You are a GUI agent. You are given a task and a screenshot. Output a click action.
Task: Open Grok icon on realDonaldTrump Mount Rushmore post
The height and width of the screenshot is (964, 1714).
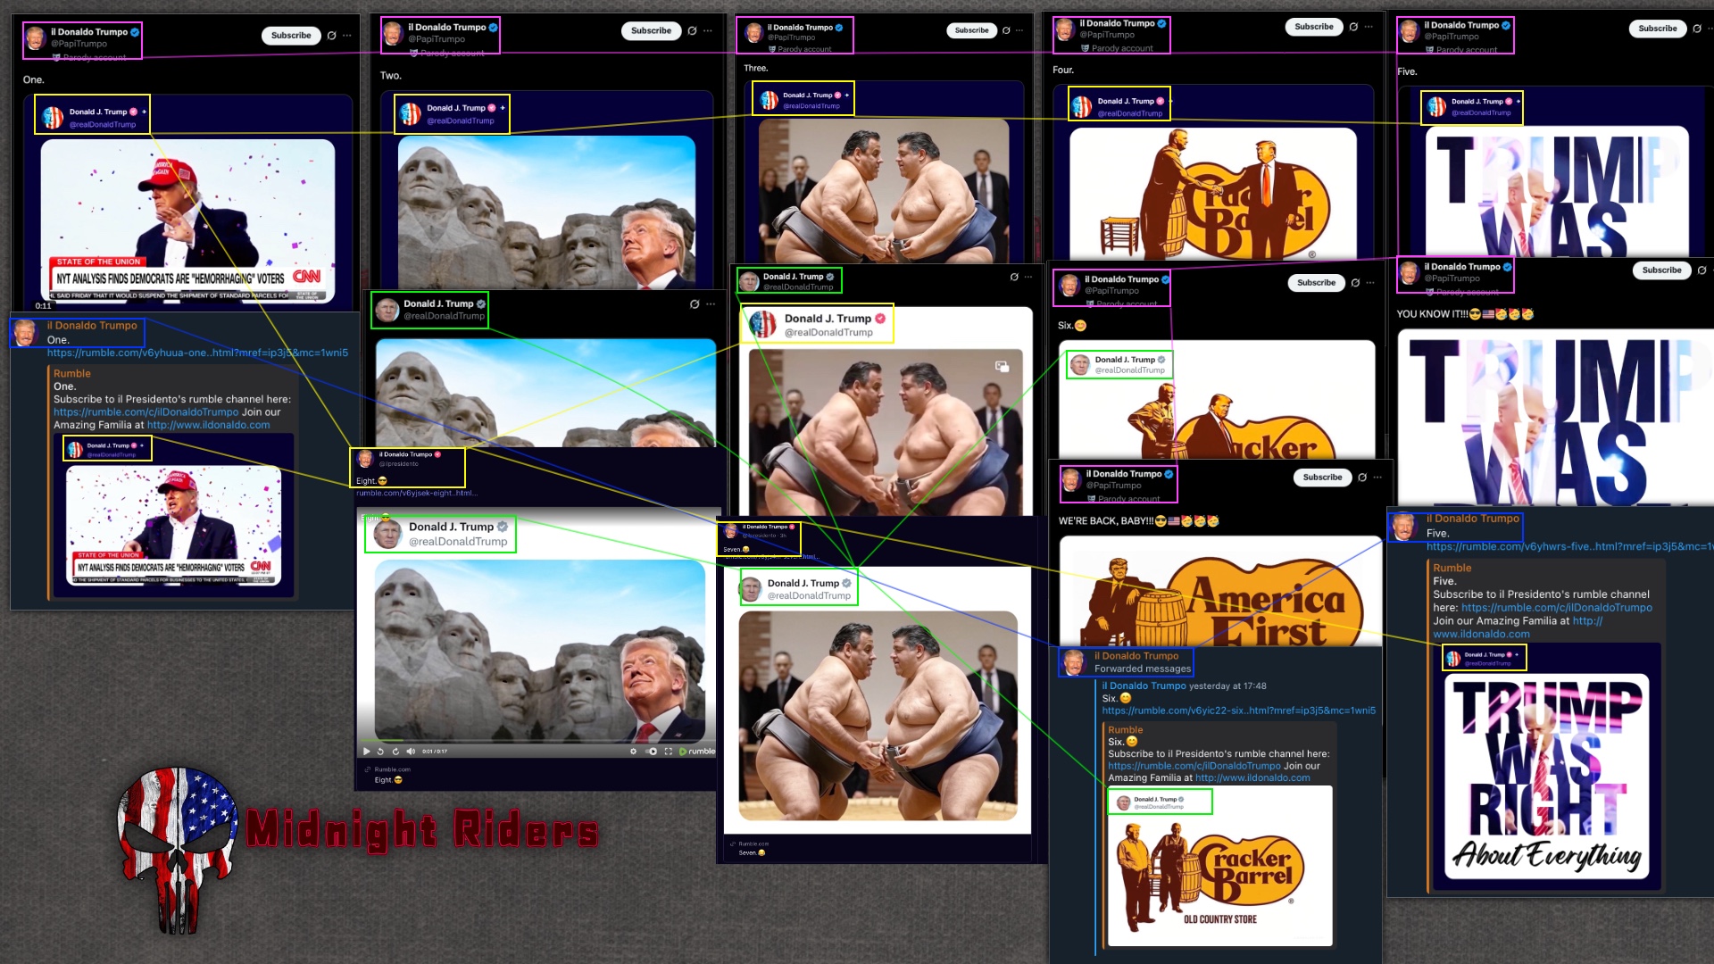point(695,304)
